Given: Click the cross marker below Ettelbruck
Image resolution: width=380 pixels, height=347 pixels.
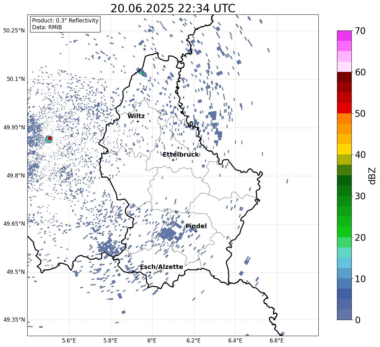Looking at the screenshot, I should click(x=173, y=160).
